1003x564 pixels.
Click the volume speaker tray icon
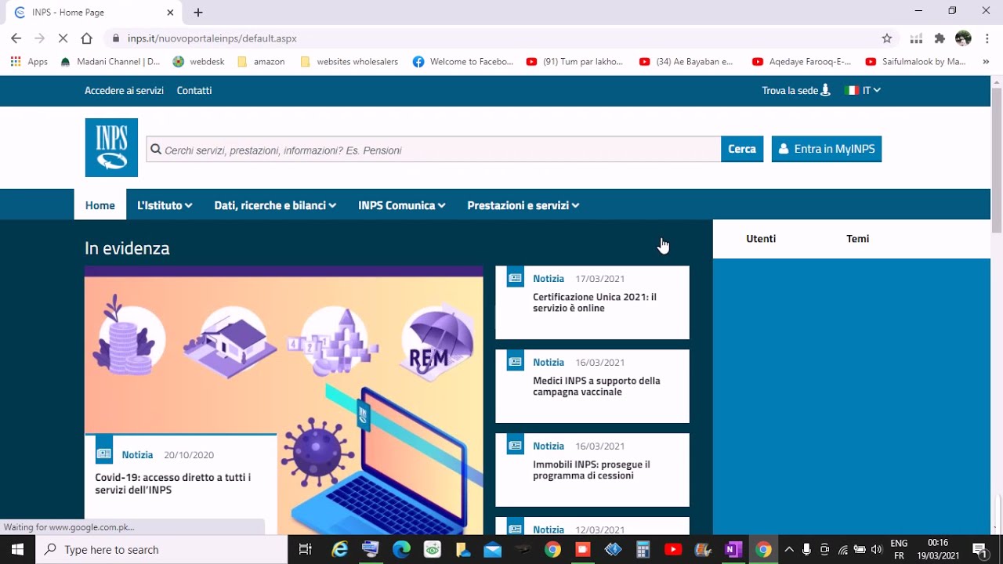[877, 549]
